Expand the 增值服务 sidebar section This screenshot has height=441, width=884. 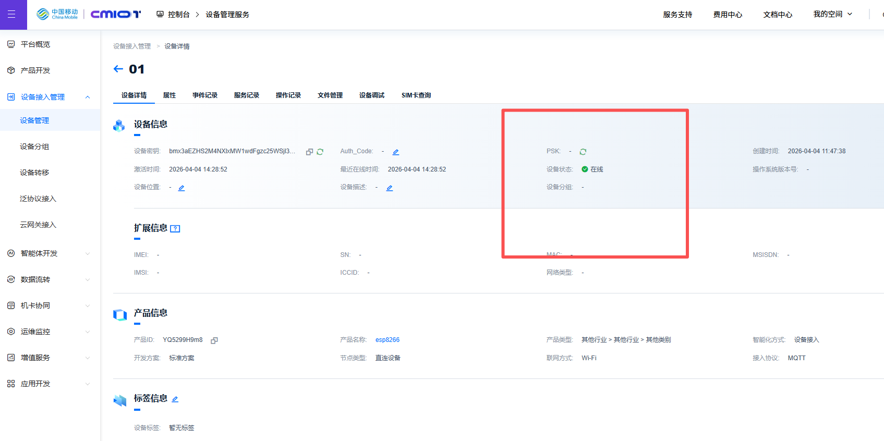click(x=88, y=358)
